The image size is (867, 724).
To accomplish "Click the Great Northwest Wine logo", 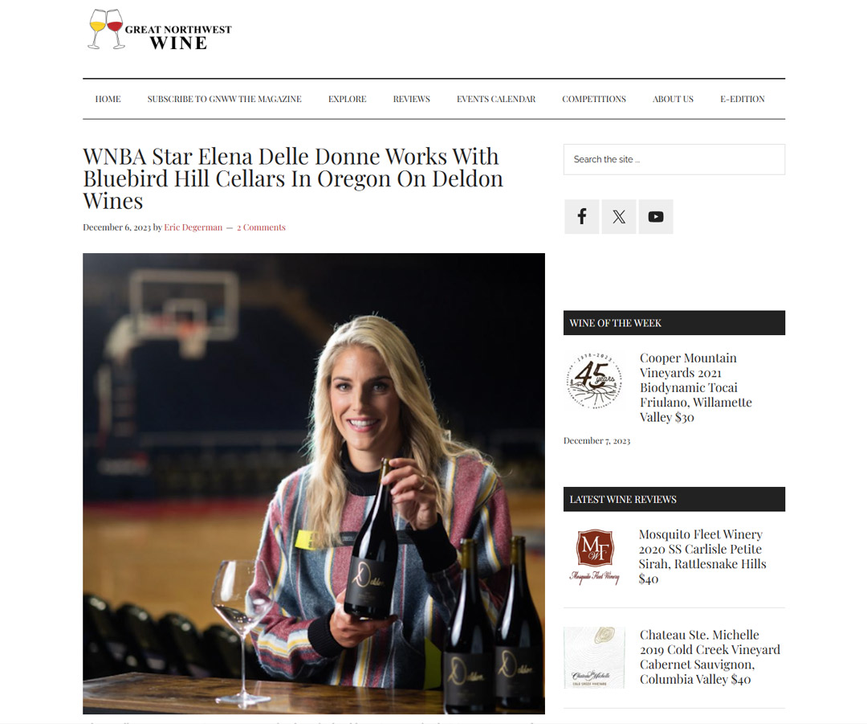I will 160,30.
